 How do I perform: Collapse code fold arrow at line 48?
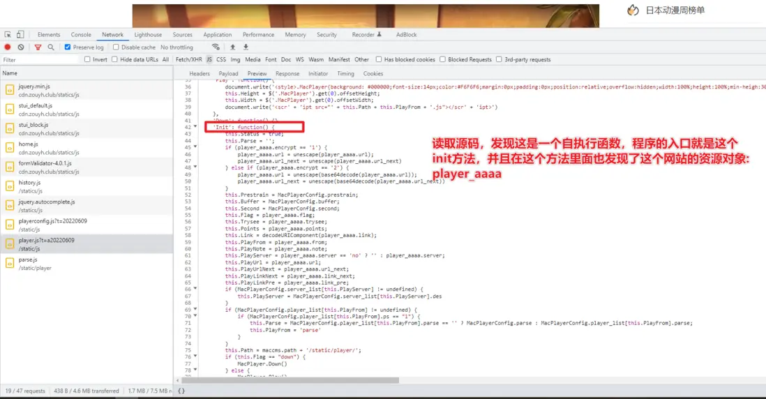coord(195,167)
